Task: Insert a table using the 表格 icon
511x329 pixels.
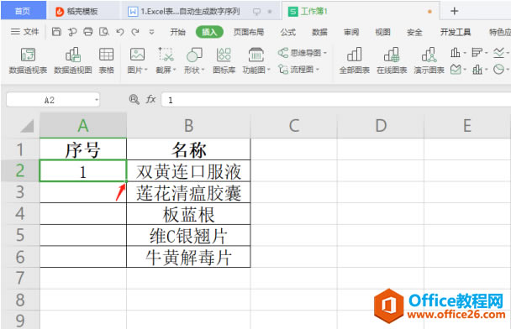Action: [106, 60]
